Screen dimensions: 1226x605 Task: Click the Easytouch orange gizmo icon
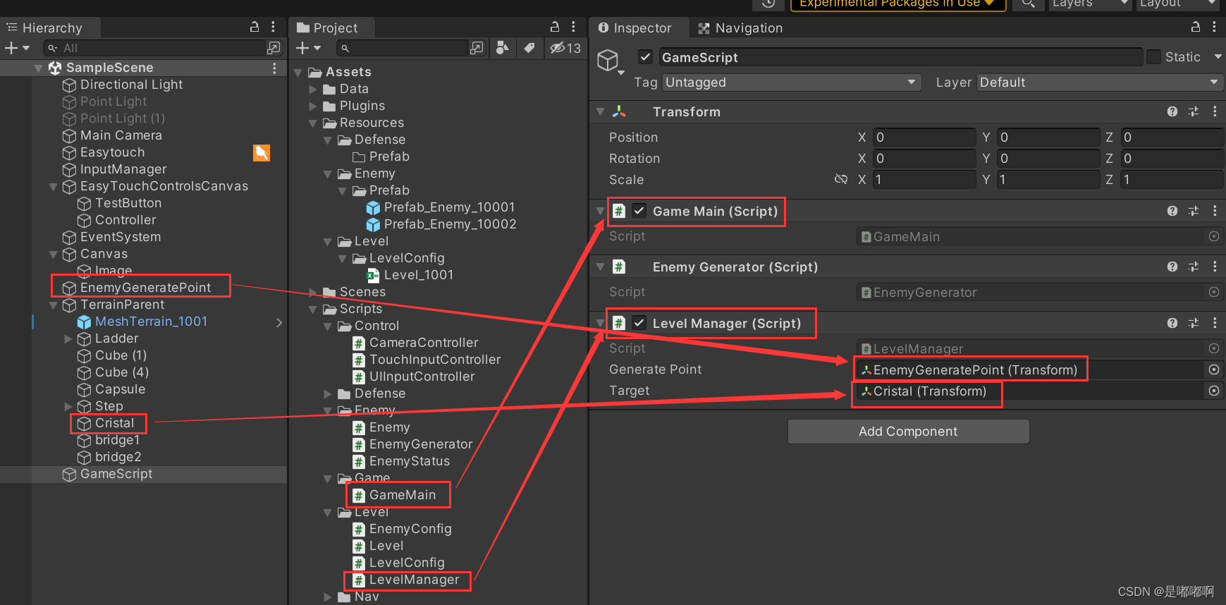click(x=262, y=152)
